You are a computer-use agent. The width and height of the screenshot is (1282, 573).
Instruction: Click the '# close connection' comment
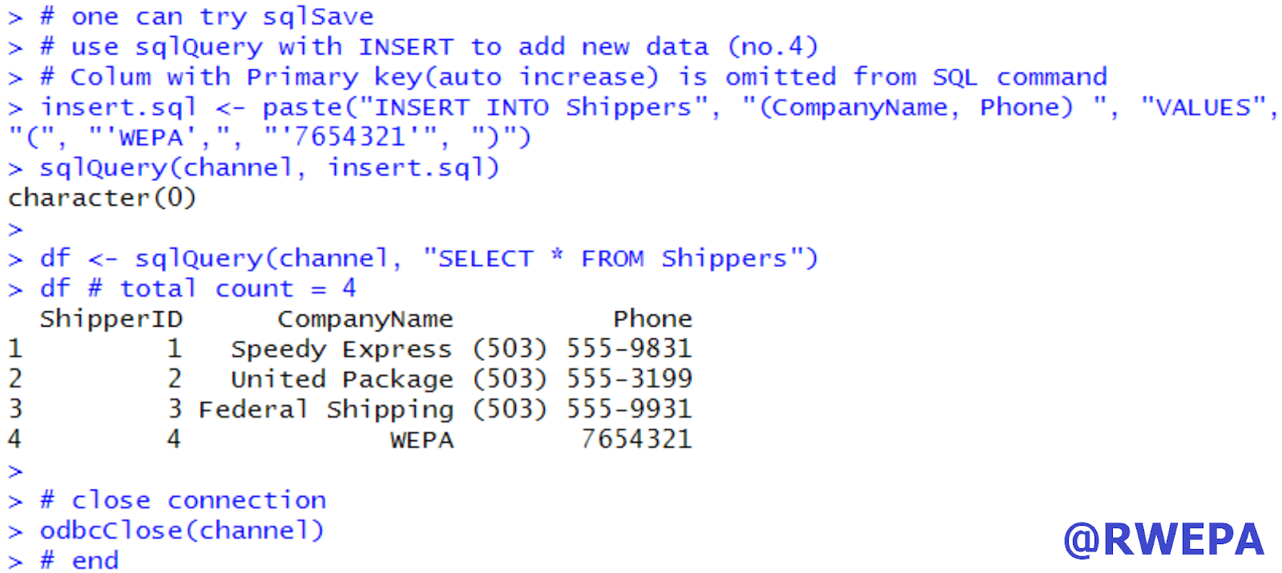click(183, 501)
